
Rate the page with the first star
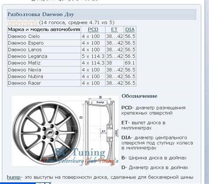10,23
